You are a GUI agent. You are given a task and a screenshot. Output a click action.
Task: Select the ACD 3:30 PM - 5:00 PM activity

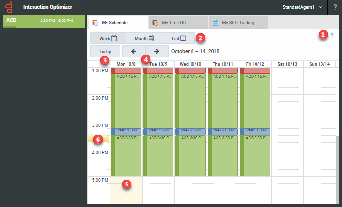click(x=42, y=21)
